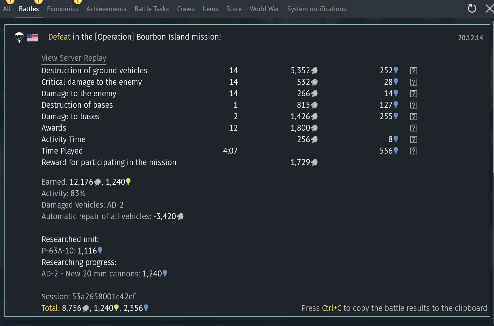Click the Defeat in Bourbon Island mission title
Screen dimensions: 494x326
click(135, 37)
